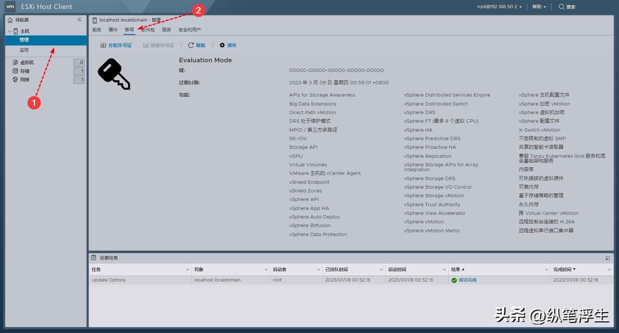The width and height of the screenshot is (619, 333).
Task: Click the VMware vm logo icon
Action: pos(10,6)
